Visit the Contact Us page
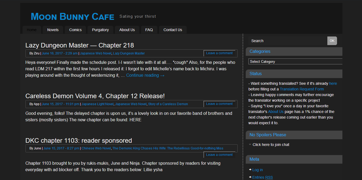 [x=173, y=30]
